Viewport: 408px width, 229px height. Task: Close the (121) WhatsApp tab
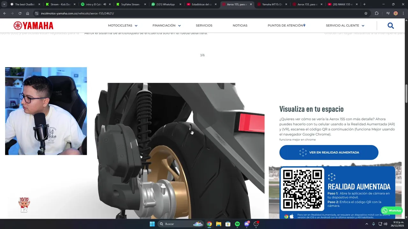click(180, 4)
